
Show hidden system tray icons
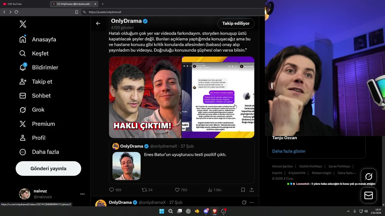coord(348,211)
